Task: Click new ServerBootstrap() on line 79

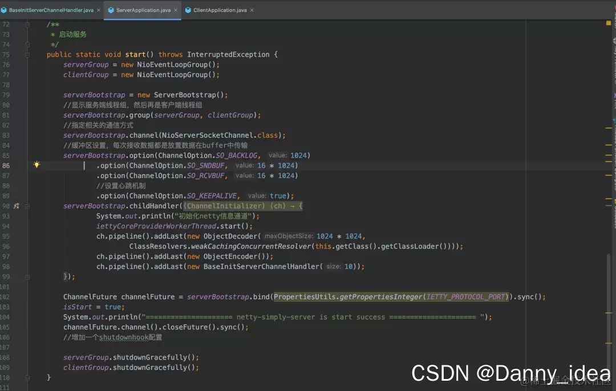Action: [183, 95]
